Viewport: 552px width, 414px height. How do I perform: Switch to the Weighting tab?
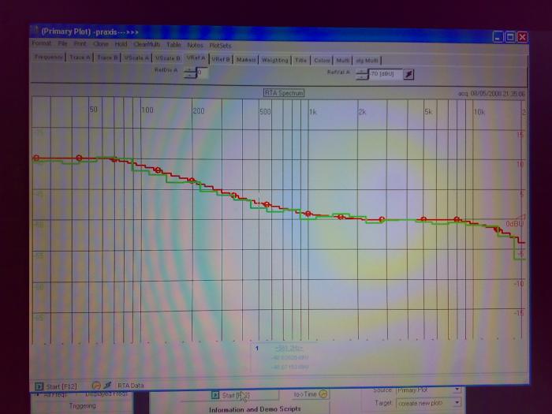click(274, 60)
